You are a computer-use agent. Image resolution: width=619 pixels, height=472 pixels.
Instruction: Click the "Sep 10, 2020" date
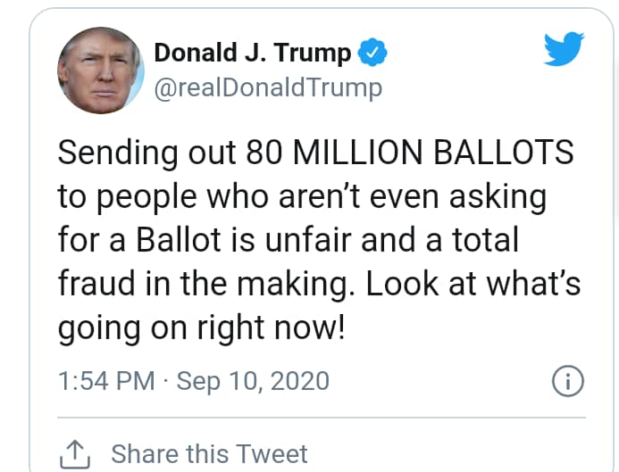coord(253,382)
